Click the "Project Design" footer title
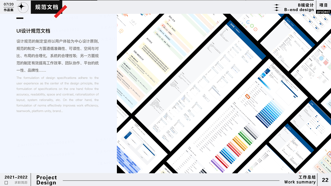 tap(47, 180)
